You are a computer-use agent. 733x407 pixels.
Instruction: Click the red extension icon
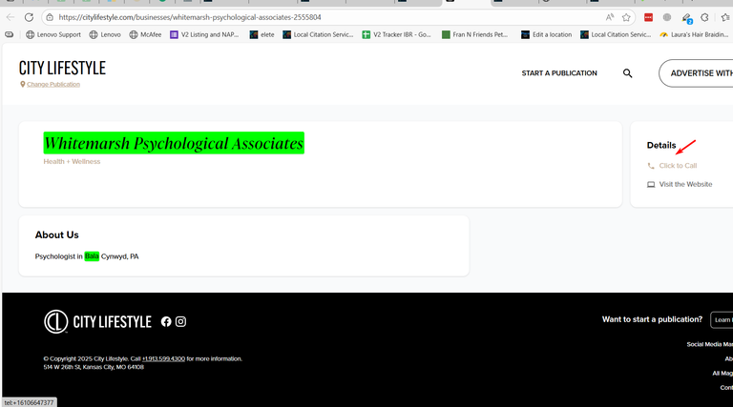[x=648, y=17]
